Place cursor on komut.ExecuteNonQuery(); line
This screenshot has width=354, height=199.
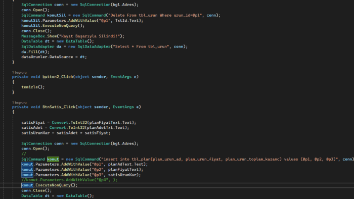(50, 185)
